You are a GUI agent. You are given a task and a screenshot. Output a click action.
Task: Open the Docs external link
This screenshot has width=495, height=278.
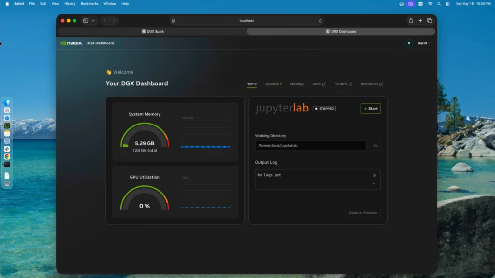(319, 84)
